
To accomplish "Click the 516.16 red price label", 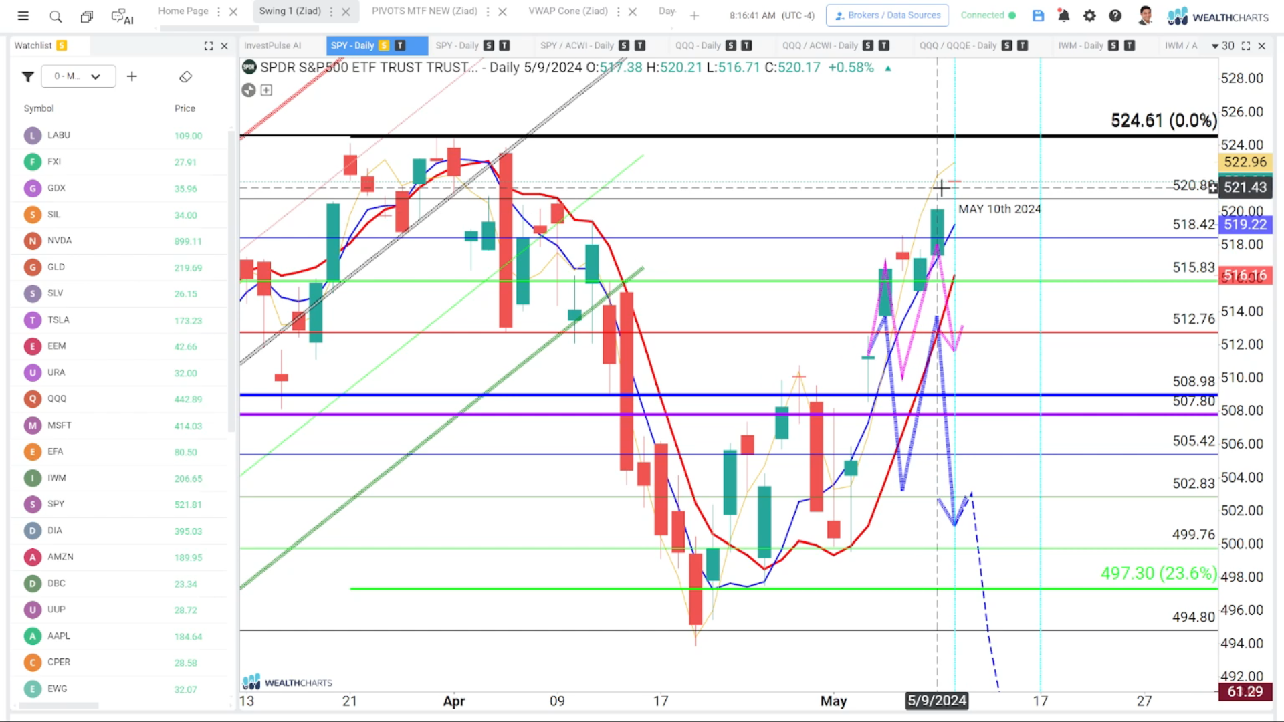I will pos(1245,275).
